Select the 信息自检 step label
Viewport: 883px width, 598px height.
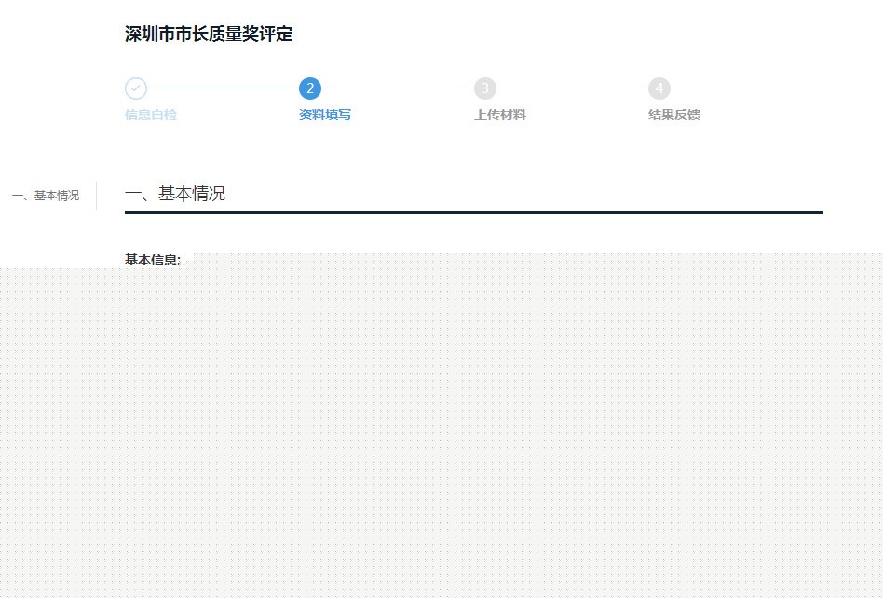pyautogui.click(x=151, y=115)
